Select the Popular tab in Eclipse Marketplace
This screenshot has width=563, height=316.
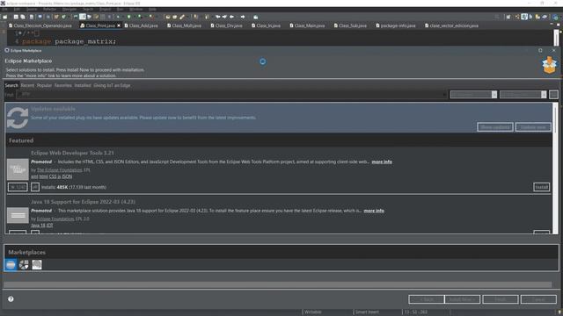(44, 85)
